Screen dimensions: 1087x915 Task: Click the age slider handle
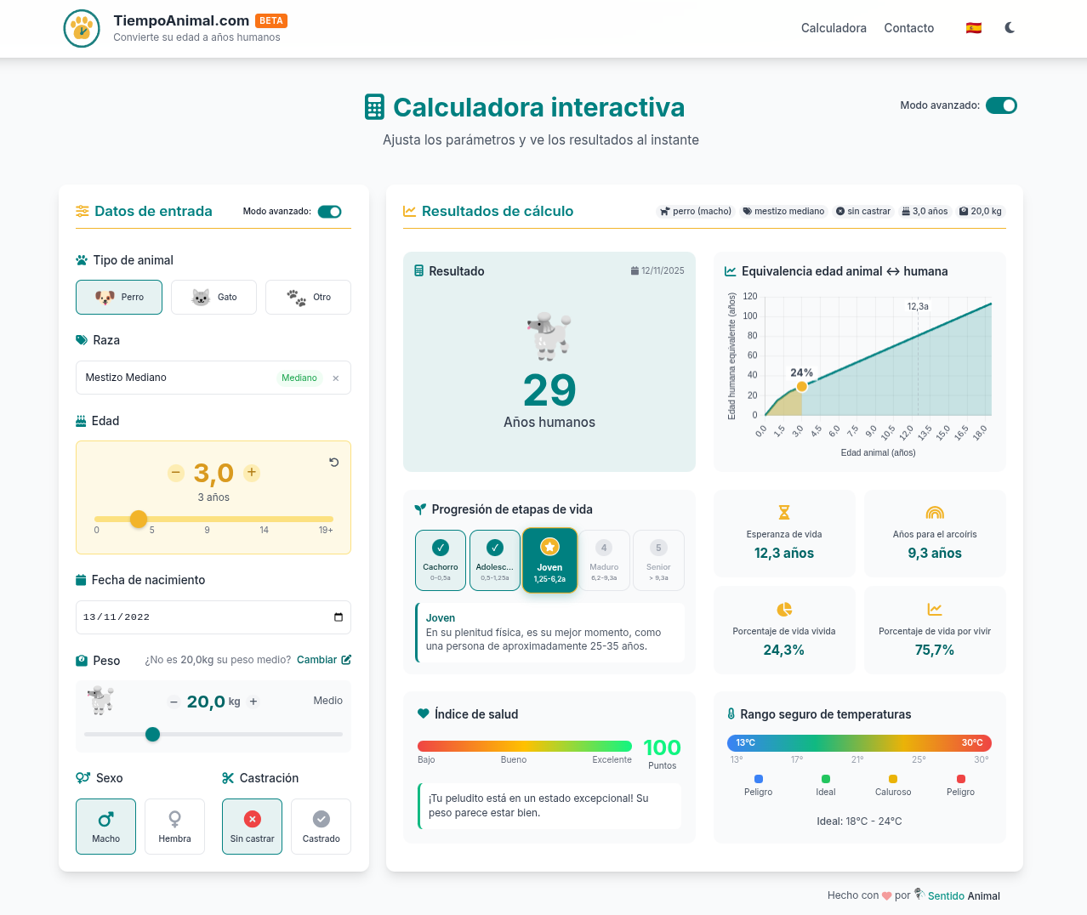[x=139, y=519]
